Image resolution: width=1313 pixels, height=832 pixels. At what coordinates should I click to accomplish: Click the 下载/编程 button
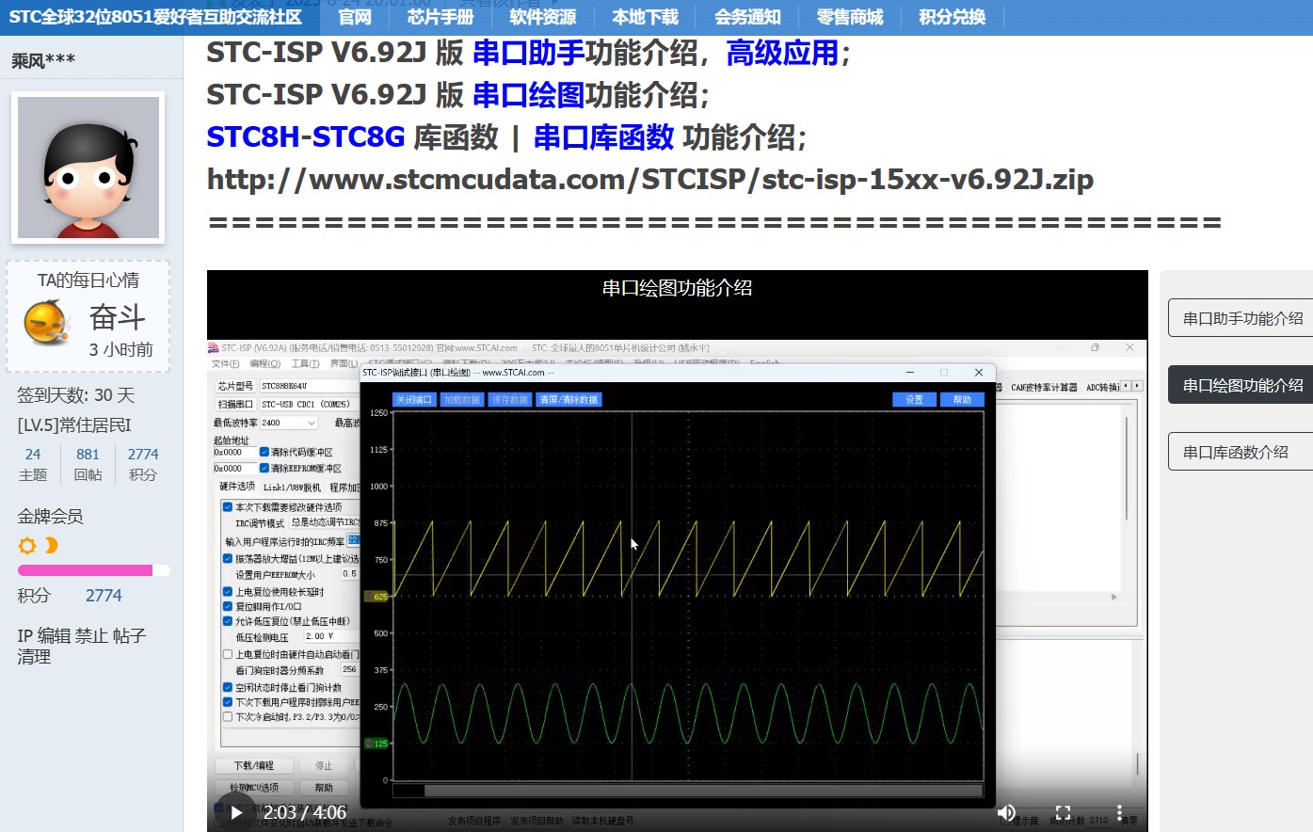point(254,765)
